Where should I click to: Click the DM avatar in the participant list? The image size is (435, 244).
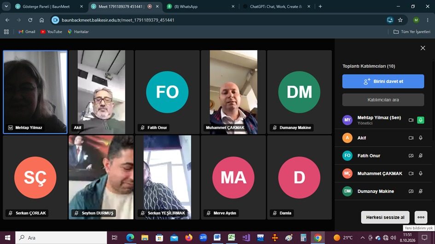348,191
